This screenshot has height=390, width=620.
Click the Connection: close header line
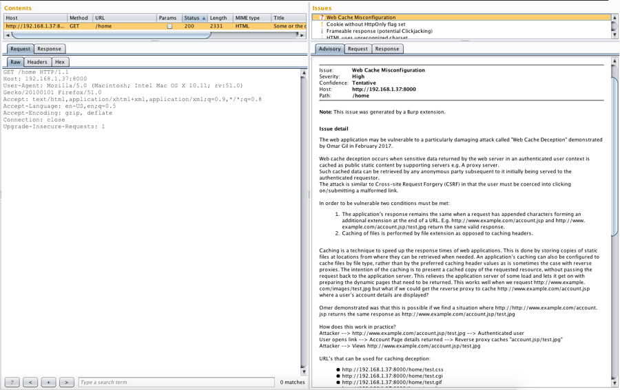pos(34,120)
